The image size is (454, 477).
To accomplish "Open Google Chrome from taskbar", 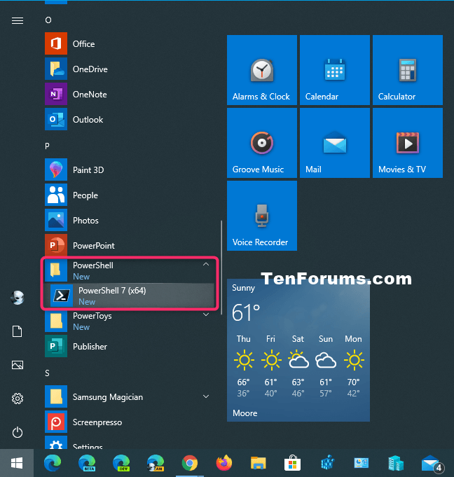I will [190, 463].
